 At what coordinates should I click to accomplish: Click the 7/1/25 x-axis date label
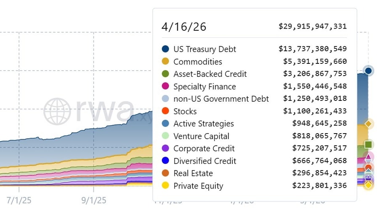(19, 200)
